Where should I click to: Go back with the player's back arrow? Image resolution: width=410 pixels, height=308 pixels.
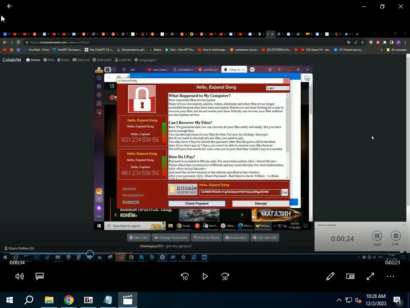[x=10, y=6]
